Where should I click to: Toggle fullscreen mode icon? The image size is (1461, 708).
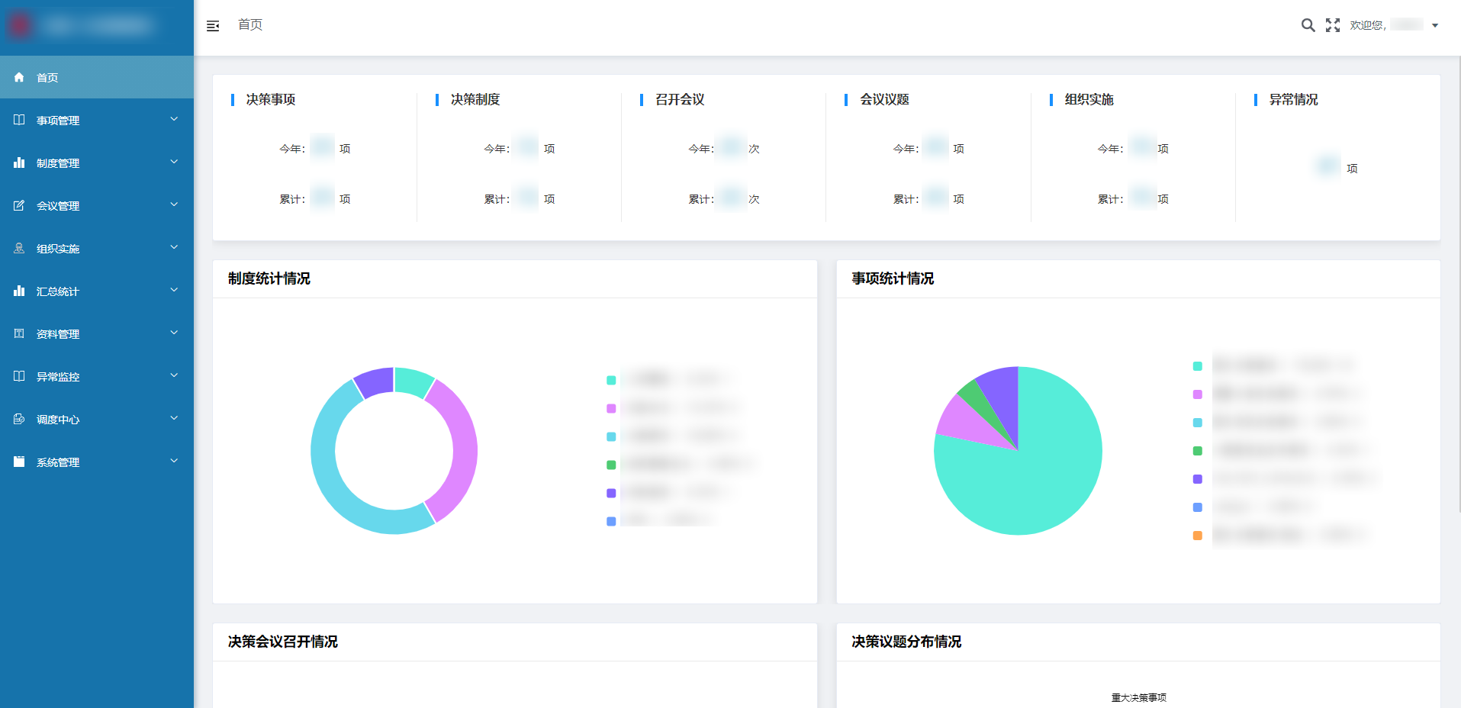click(x=1333, y=25)
